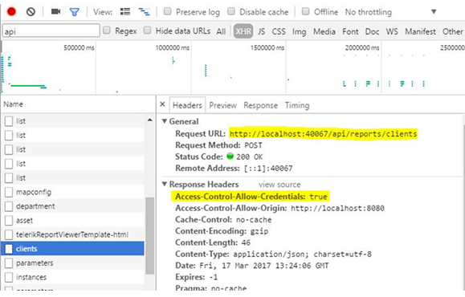Image resolution: width=465 pixels, height=297 pixels.
Task: Filter requests by CSS
Action: (x=279, y=31)
